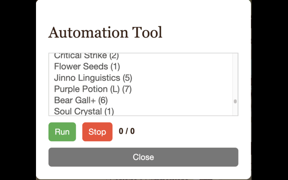Select the Bear Gall+ (6) entry
Image resolution: width=288 pixels, height=180 pixels.
point(81,100)
